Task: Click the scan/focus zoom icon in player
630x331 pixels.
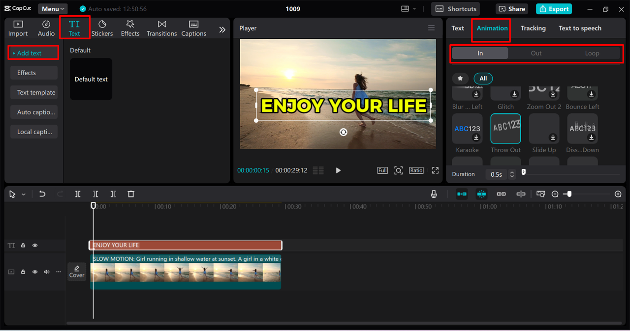Action: coord(399,170)
